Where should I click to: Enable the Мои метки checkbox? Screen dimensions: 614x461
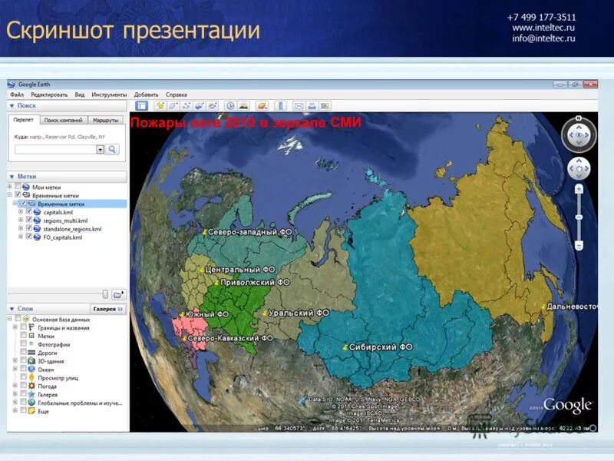18,186
